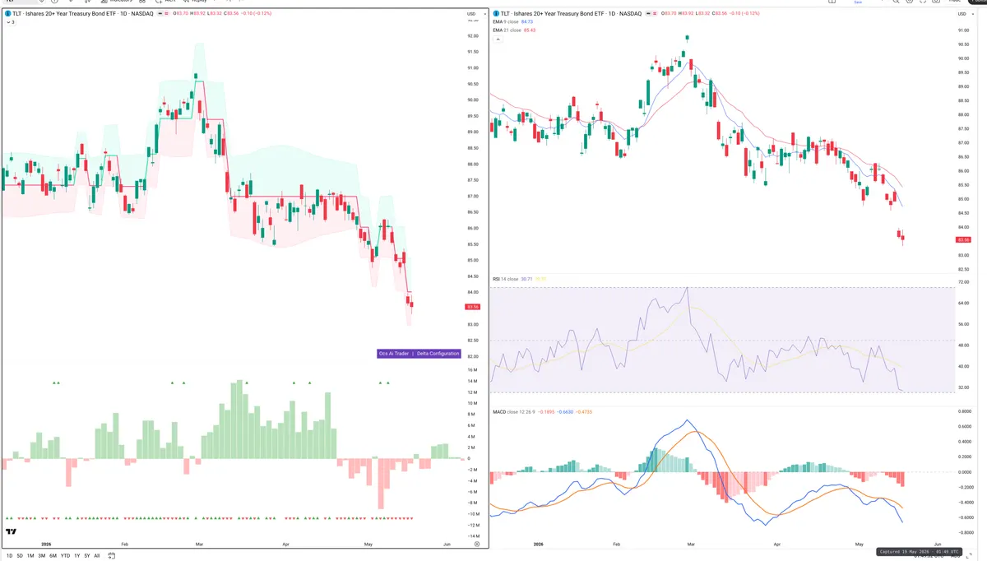Click the 72.00 level on RSI axis

tap(964, 281)
